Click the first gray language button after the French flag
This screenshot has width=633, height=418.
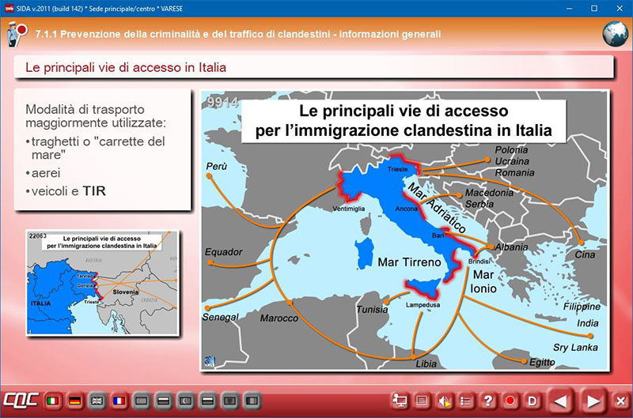tap(142, 400)
